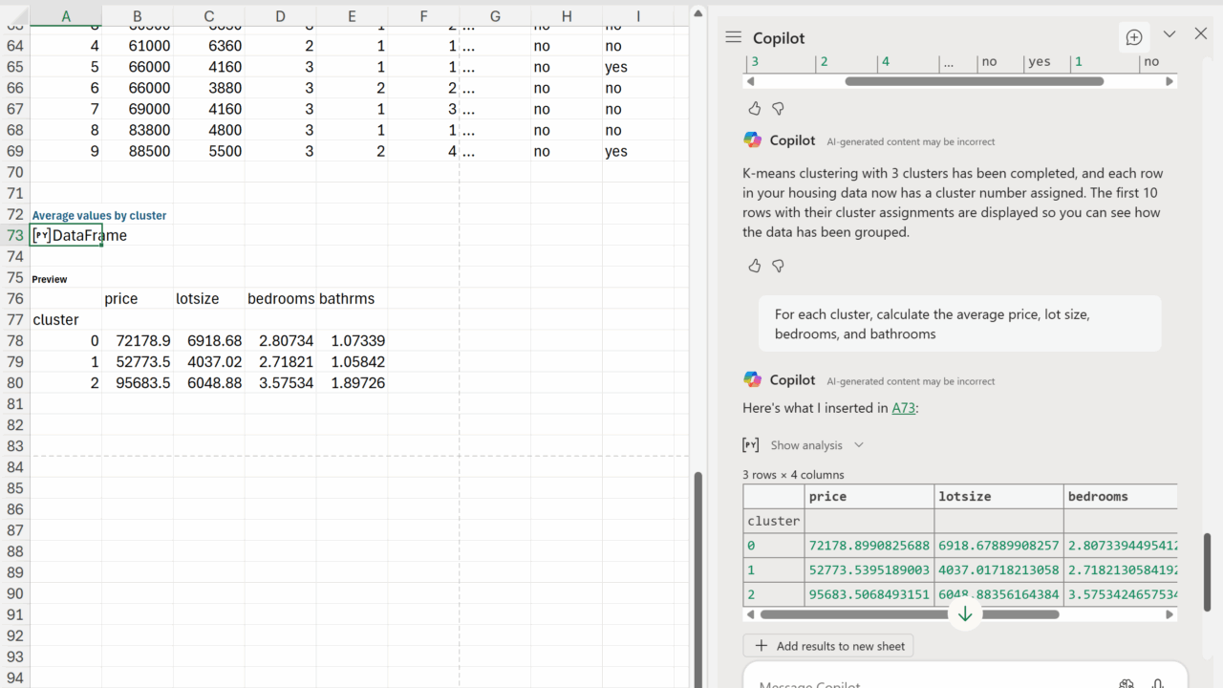Open the Copilot hamburger menu
Viewport: 1223px width, 688px height.
coord(733,37)
